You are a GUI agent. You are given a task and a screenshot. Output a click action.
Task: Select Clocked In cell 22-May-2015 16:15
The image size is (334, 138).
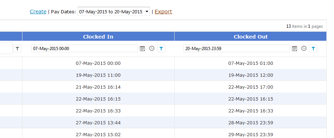pos(98,99)
